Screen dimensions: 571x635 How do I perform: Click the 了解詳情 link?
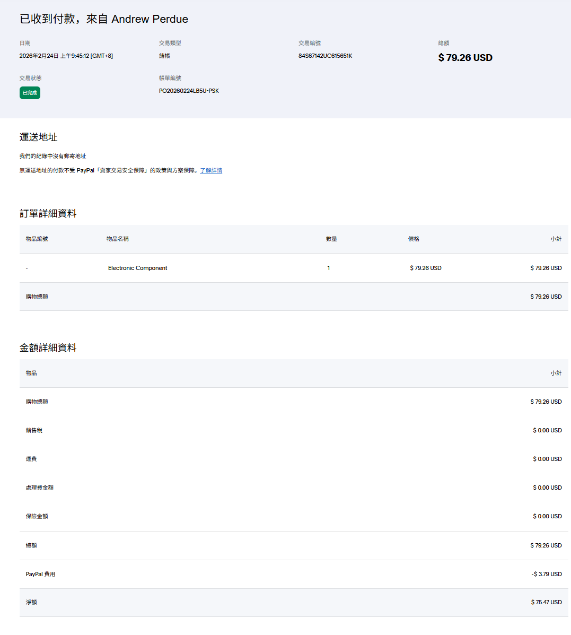(x=211, y=170)
